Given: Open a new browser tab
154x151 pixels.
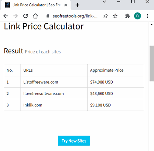Looking at the screenshot, I should point(77,5).
